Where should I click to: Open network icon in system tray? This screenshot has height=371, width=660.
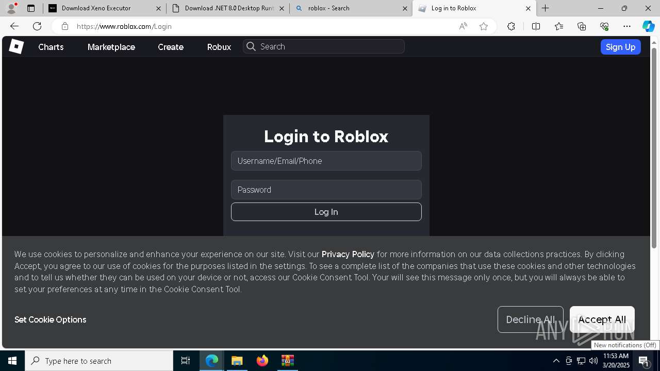pos(581,361)
